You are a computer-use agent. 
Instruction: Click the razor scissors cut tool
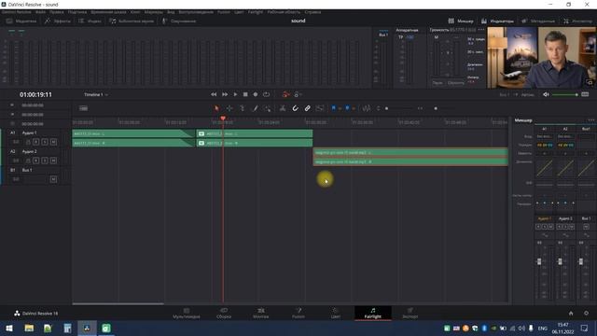tap(283, 108)
